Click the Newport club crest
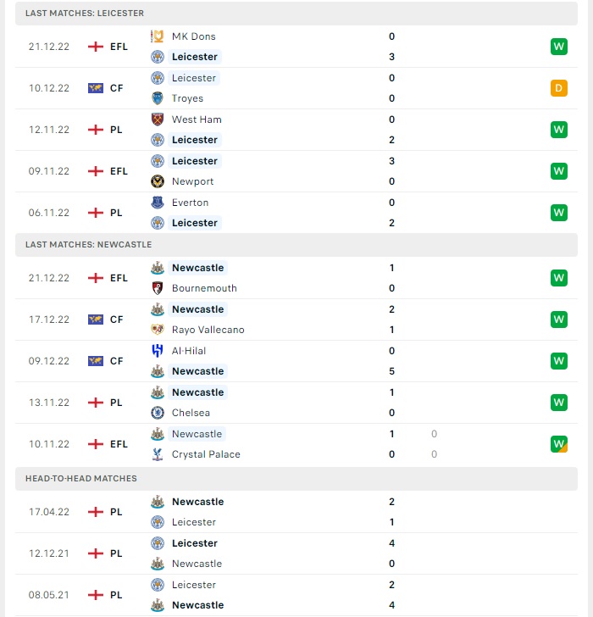 tap(158, 181)
